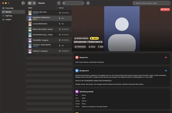Image resolution: width=172 pixels, height=113 pixels.
Task: Open Insights in sidebar
Action: [x=13, y=20]
